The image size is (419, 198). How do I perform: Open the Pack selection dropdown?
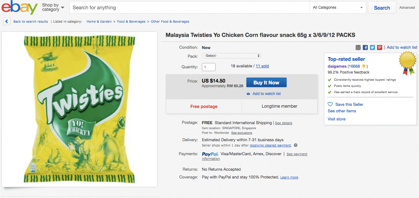231,56
